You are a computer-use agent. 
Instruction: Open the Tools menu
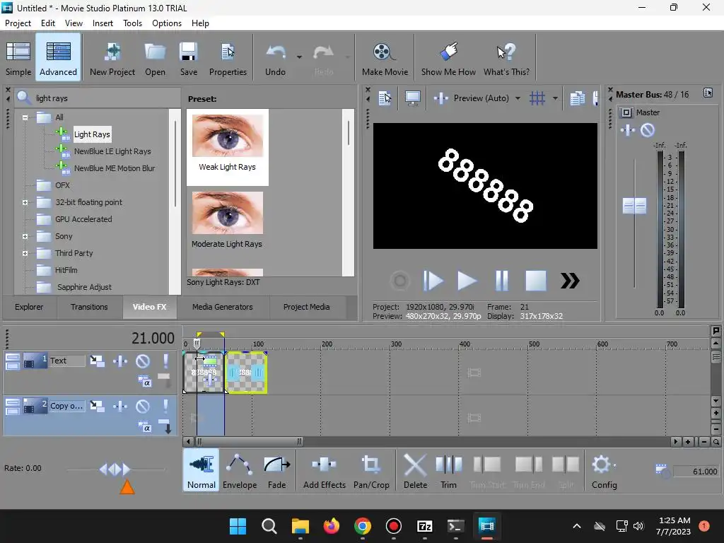(132, 23)
